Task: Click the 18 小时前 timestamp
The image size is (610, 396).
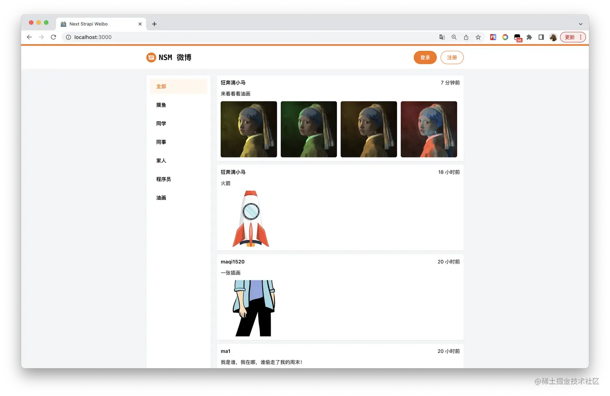Action: tap(449, 172)
